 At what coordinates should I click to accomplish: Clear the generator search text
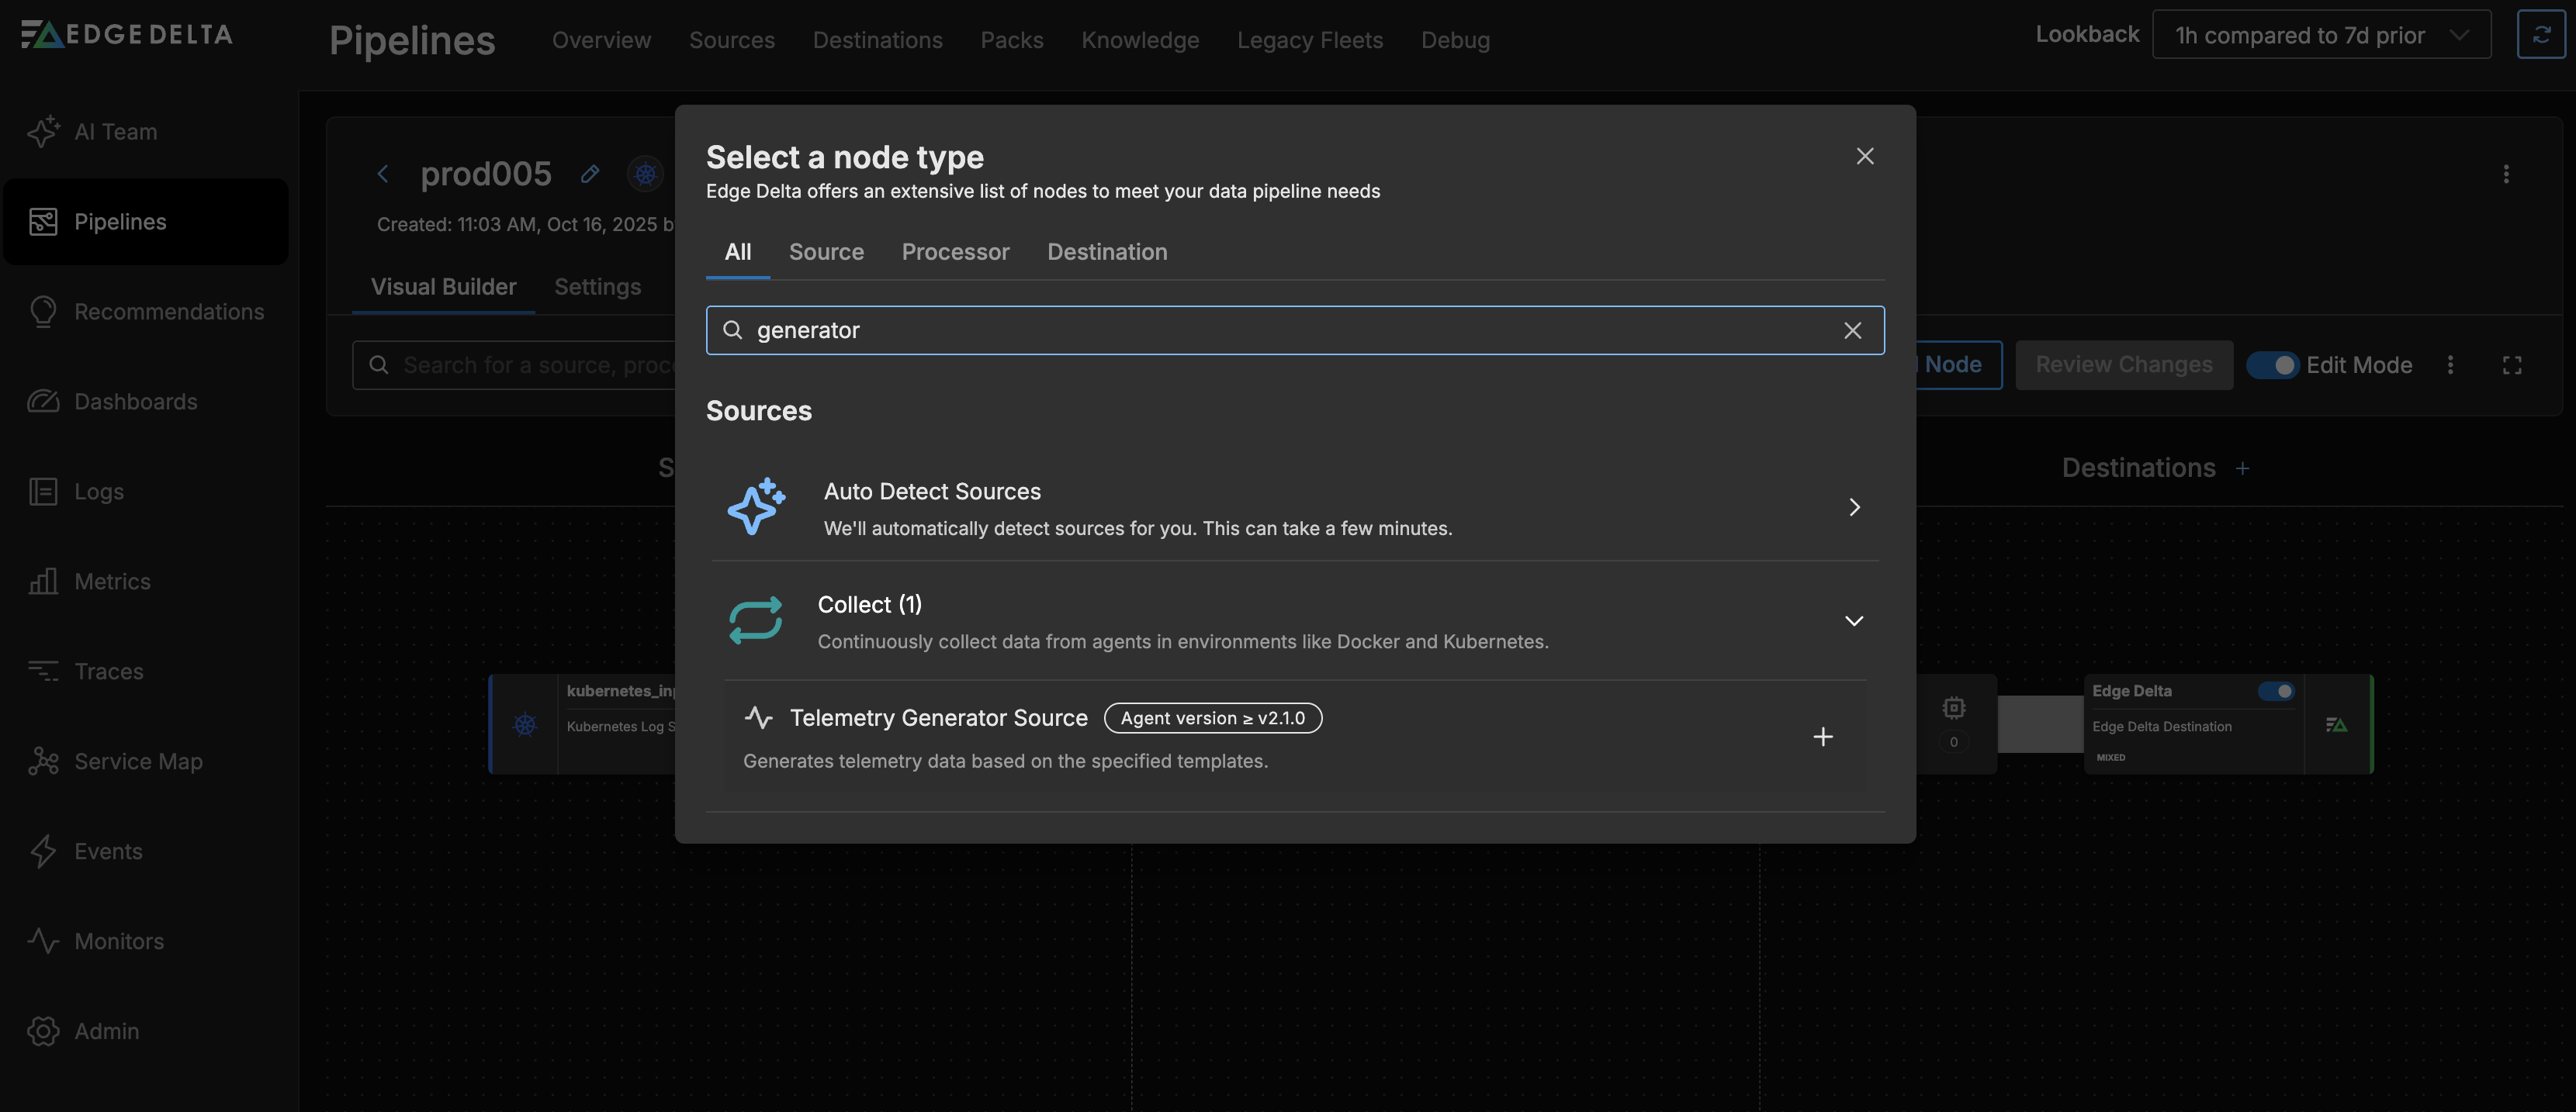tap(1852, 330)
